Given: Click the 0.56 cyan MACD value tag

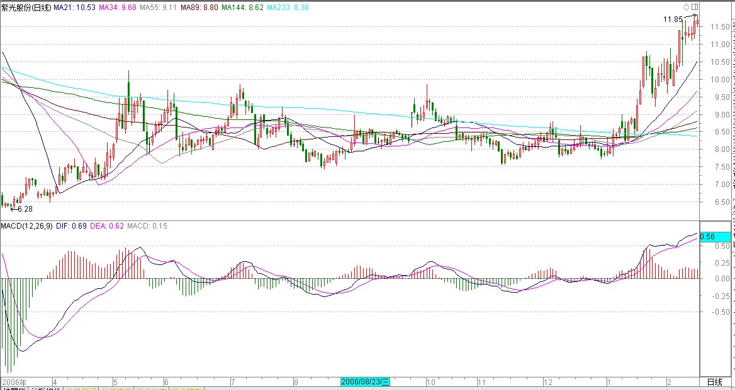Looking at the screenshot, I should coord(715,237).
